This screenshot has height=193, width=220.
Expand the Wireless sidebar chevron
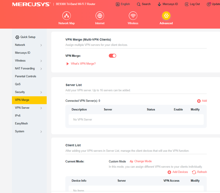tap(41, 61)
